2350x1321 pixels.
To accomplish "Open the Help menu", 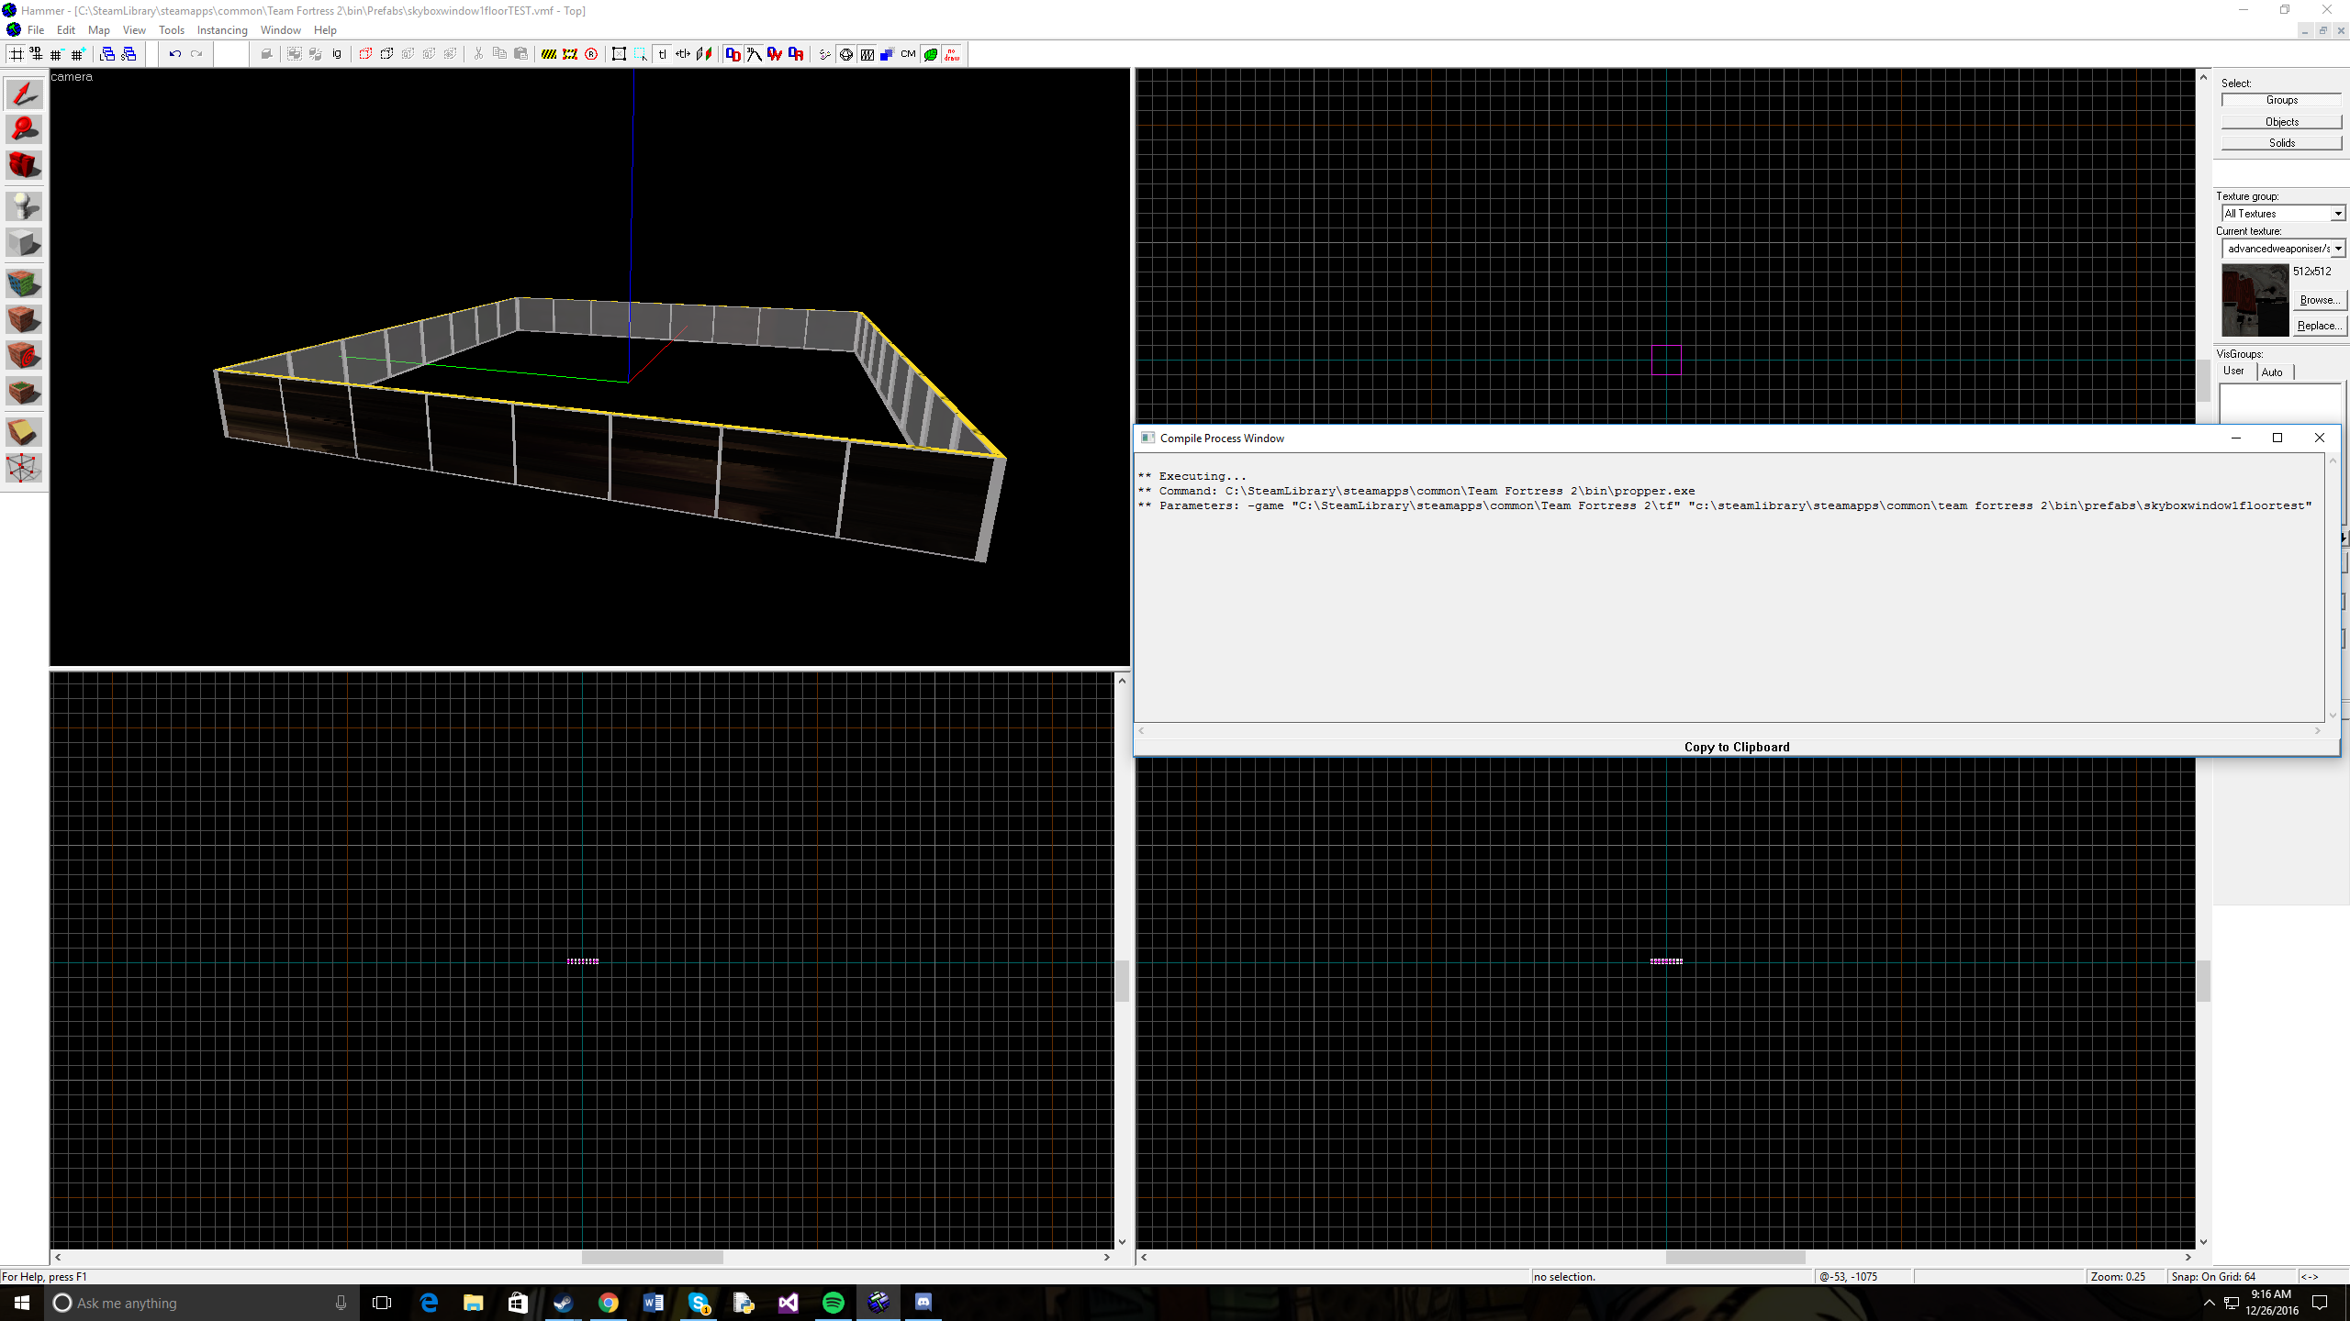I will [x=325, y=30].
